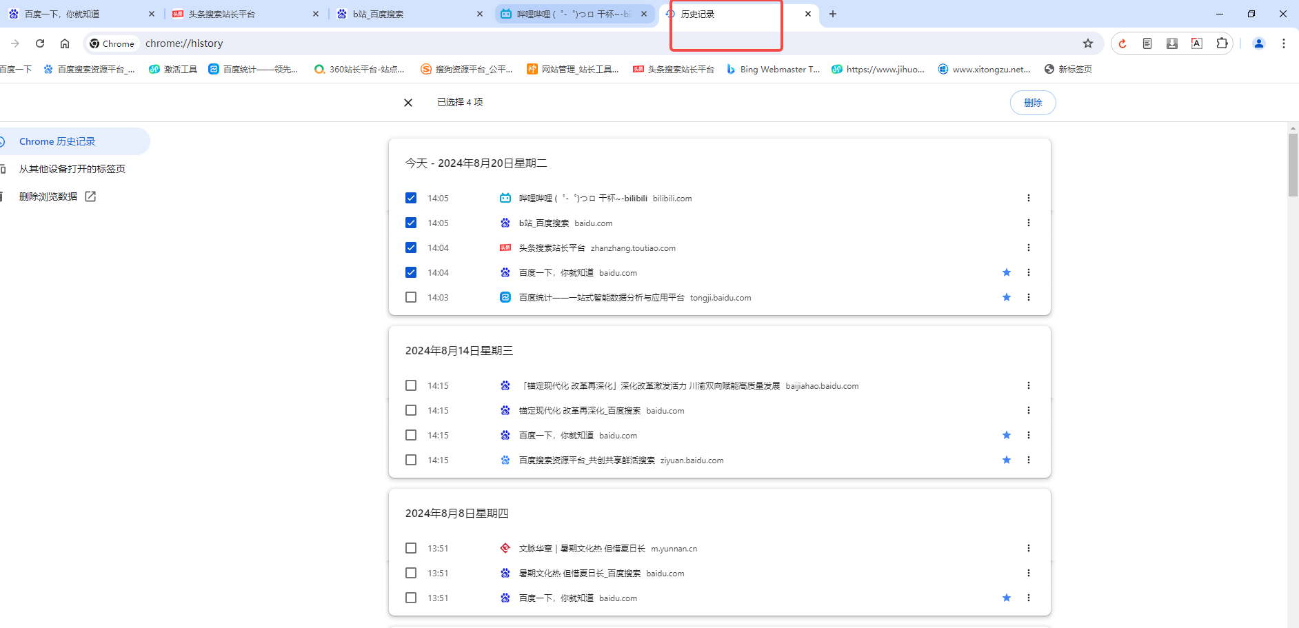Uncheck the 头条搜索站长平台 history entry
The image size is (1299, 628).
tap(411, 247)
